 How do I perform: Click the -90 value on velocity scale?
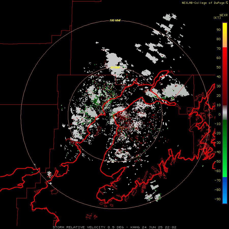pyautogui.click(x=218, y=199)
